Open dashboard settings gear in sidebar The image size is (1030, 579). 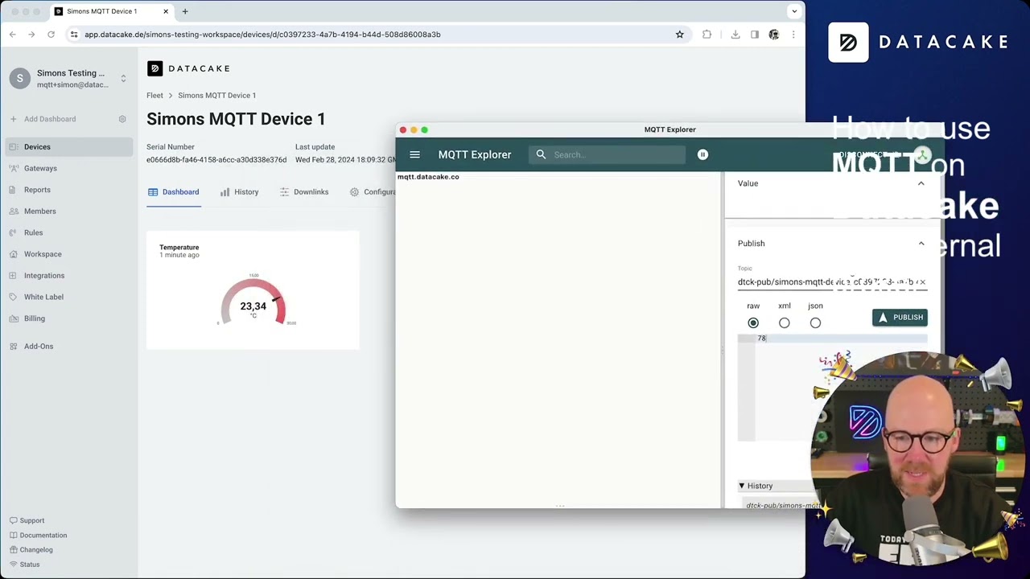[x=122, y=119]
